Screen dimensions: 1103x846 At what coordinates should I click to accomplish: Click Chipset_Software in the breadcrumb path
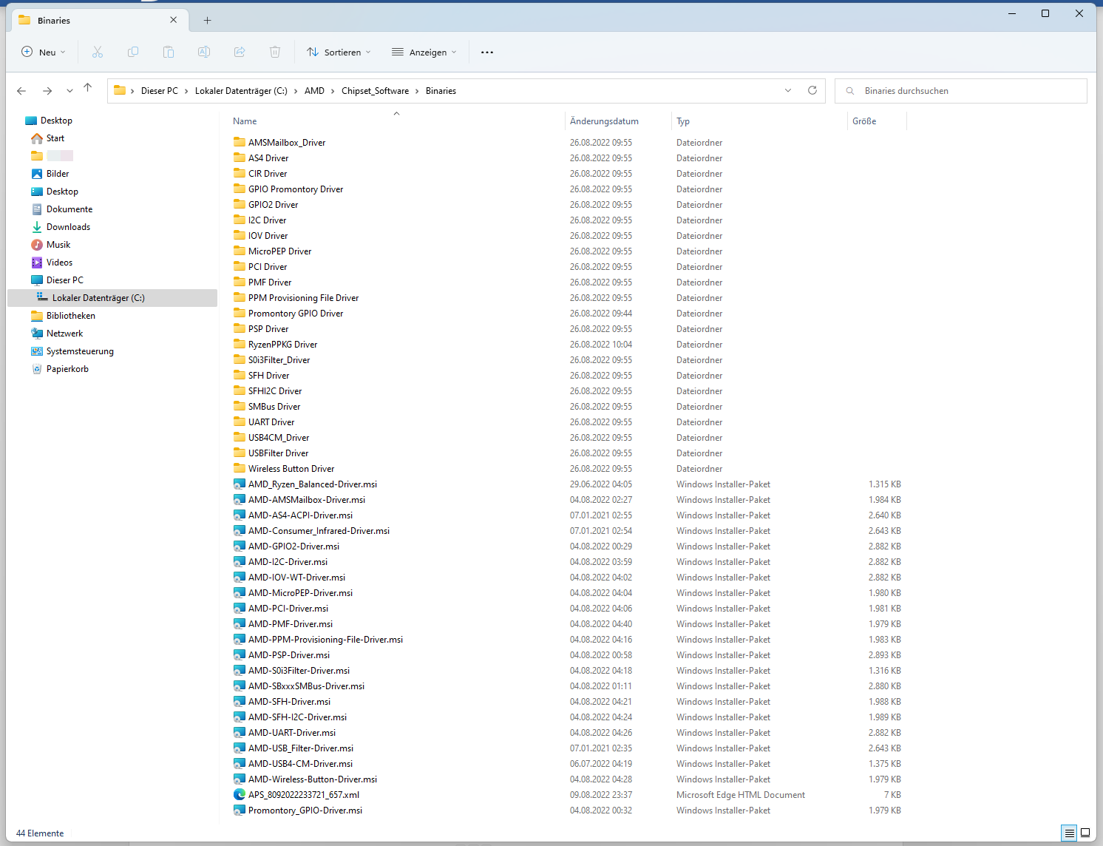click(375, 91)
